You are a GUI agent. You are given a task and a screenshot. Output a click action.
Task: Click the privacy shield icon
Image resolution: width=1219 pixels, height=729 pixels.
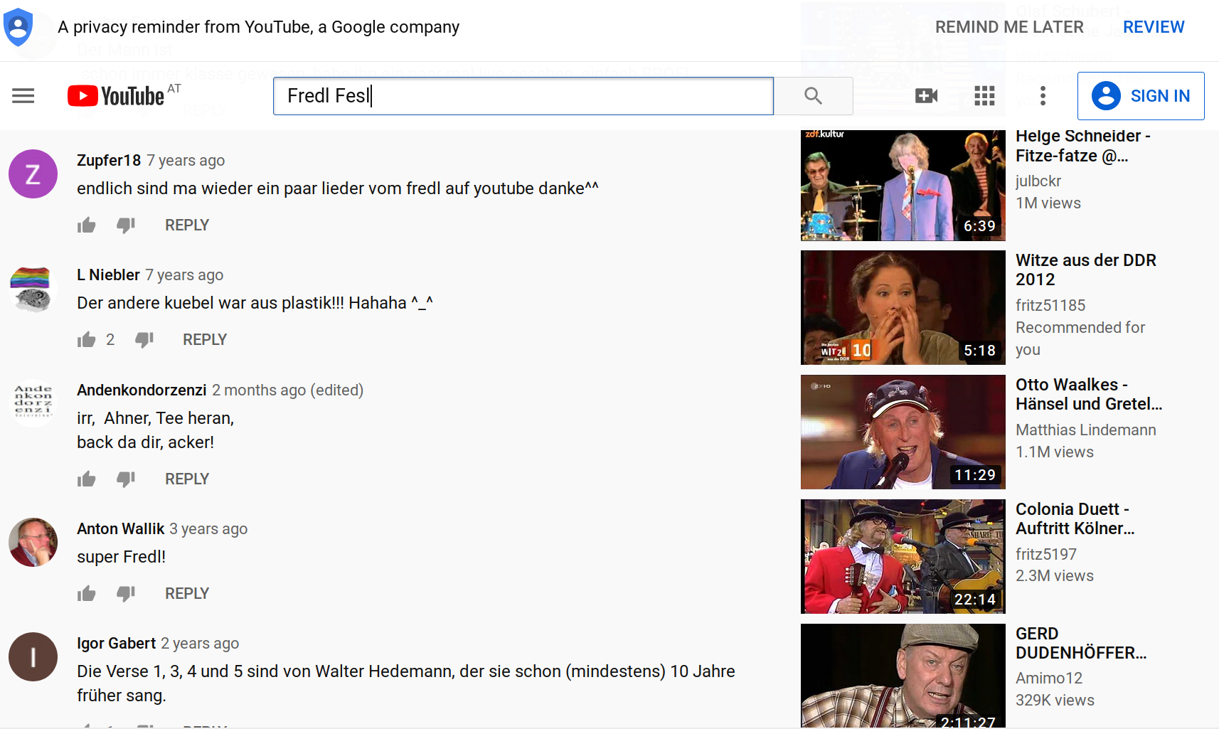pos(18,27)
